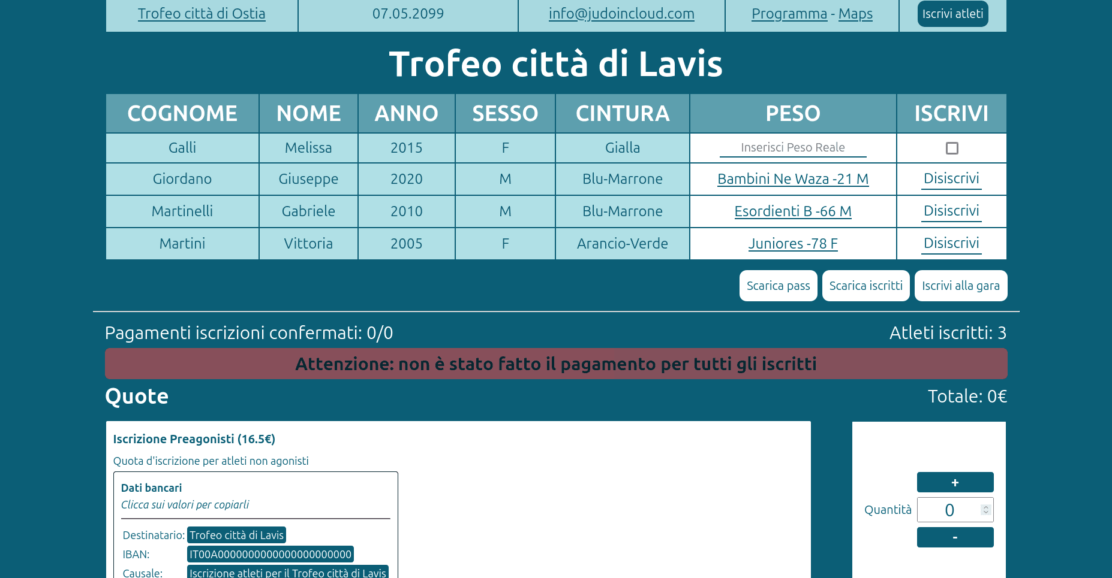The width and height of the screenshot is (1112, 578).
Task: Click the Quantità number field
Action: (x=949, y=510)
